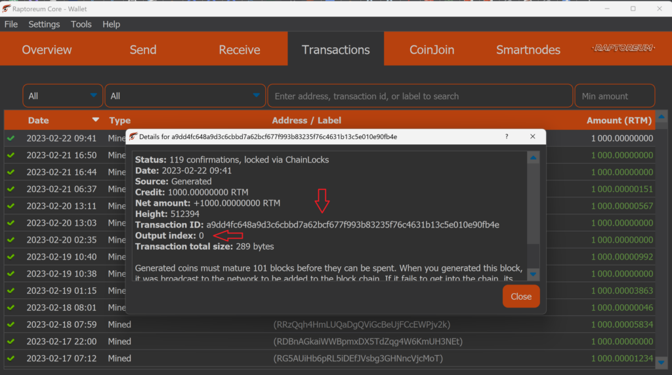672x375 pixels.
Task: Click the confirmed checkmark for 2023-02-20 13:03
Action: [x=10, y=223]
